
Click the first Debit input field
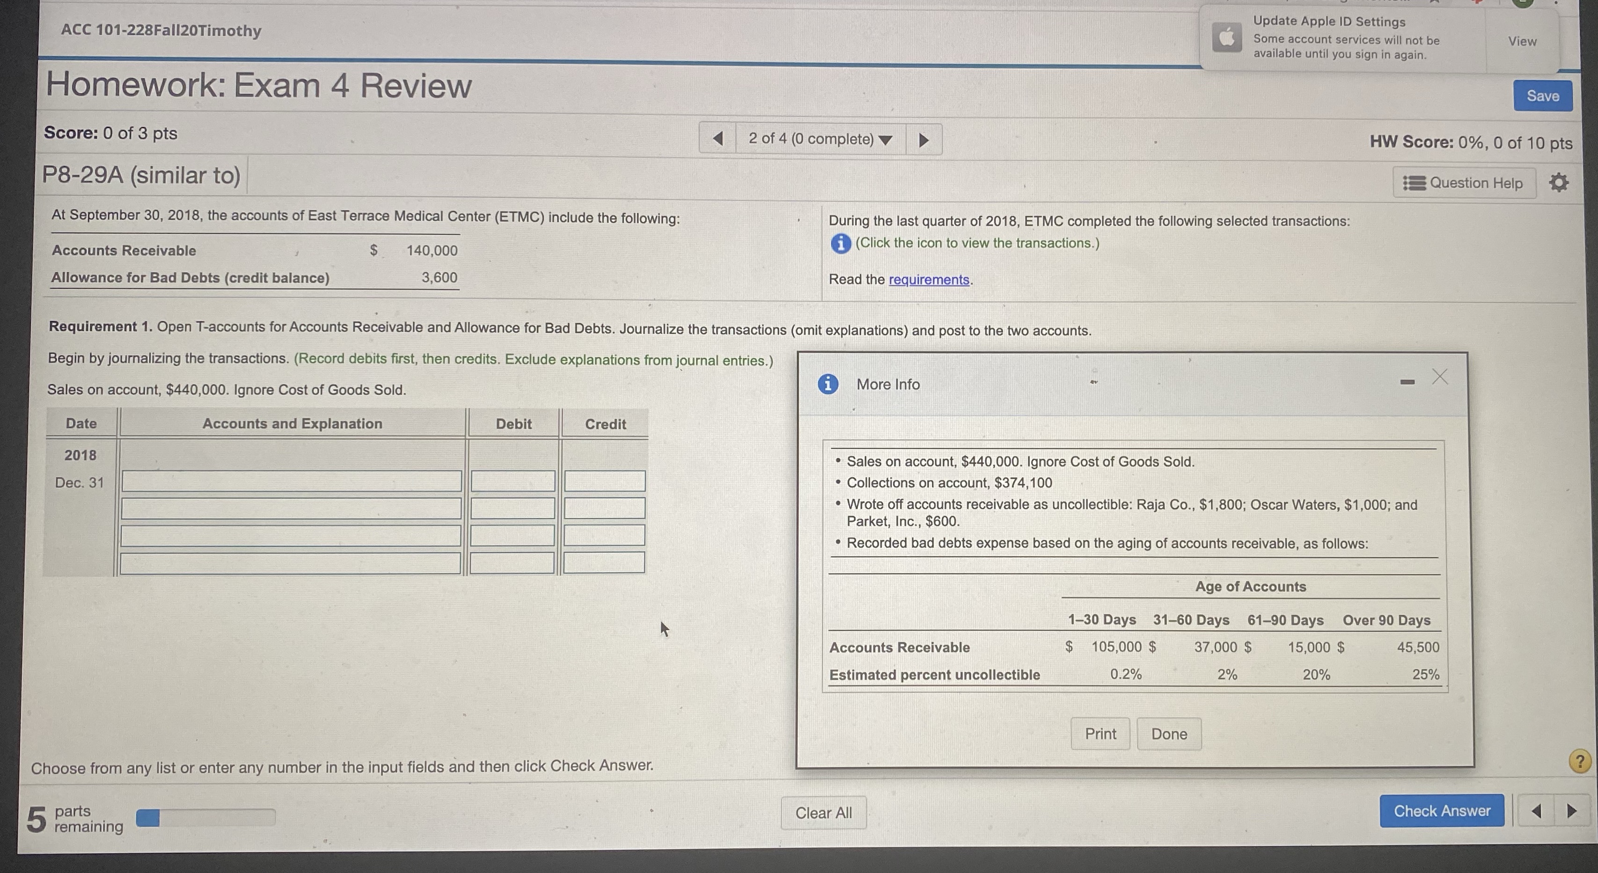point(513,481)
